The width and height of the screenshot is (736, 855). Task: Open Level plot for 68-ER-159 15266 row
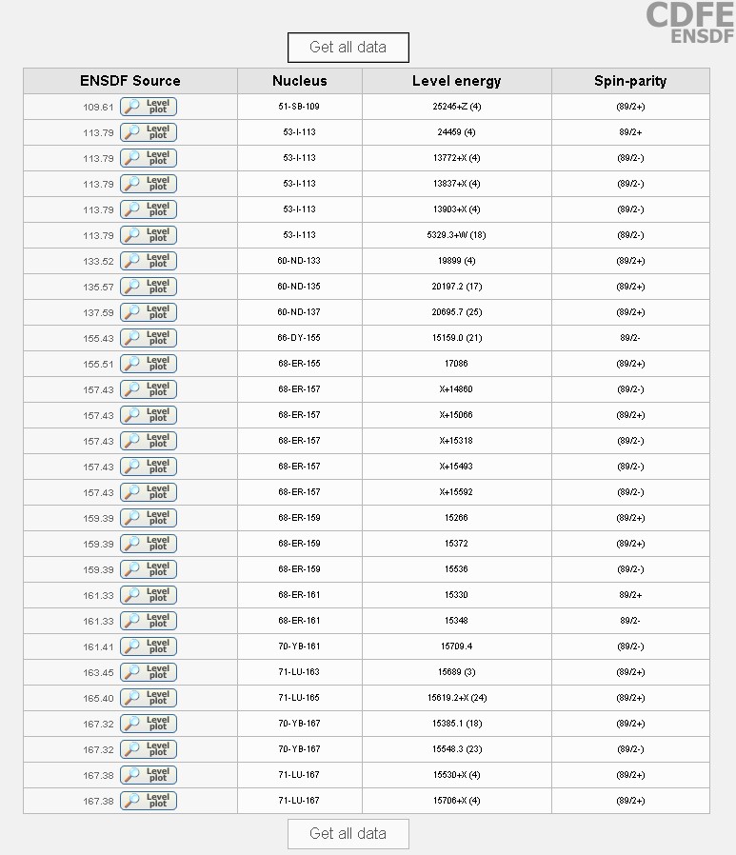click(149, 518)
